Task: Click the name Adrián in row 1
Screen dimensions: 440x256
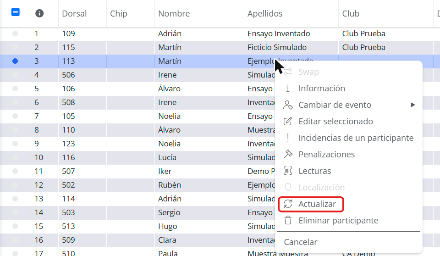Action: tap(170, 33)
